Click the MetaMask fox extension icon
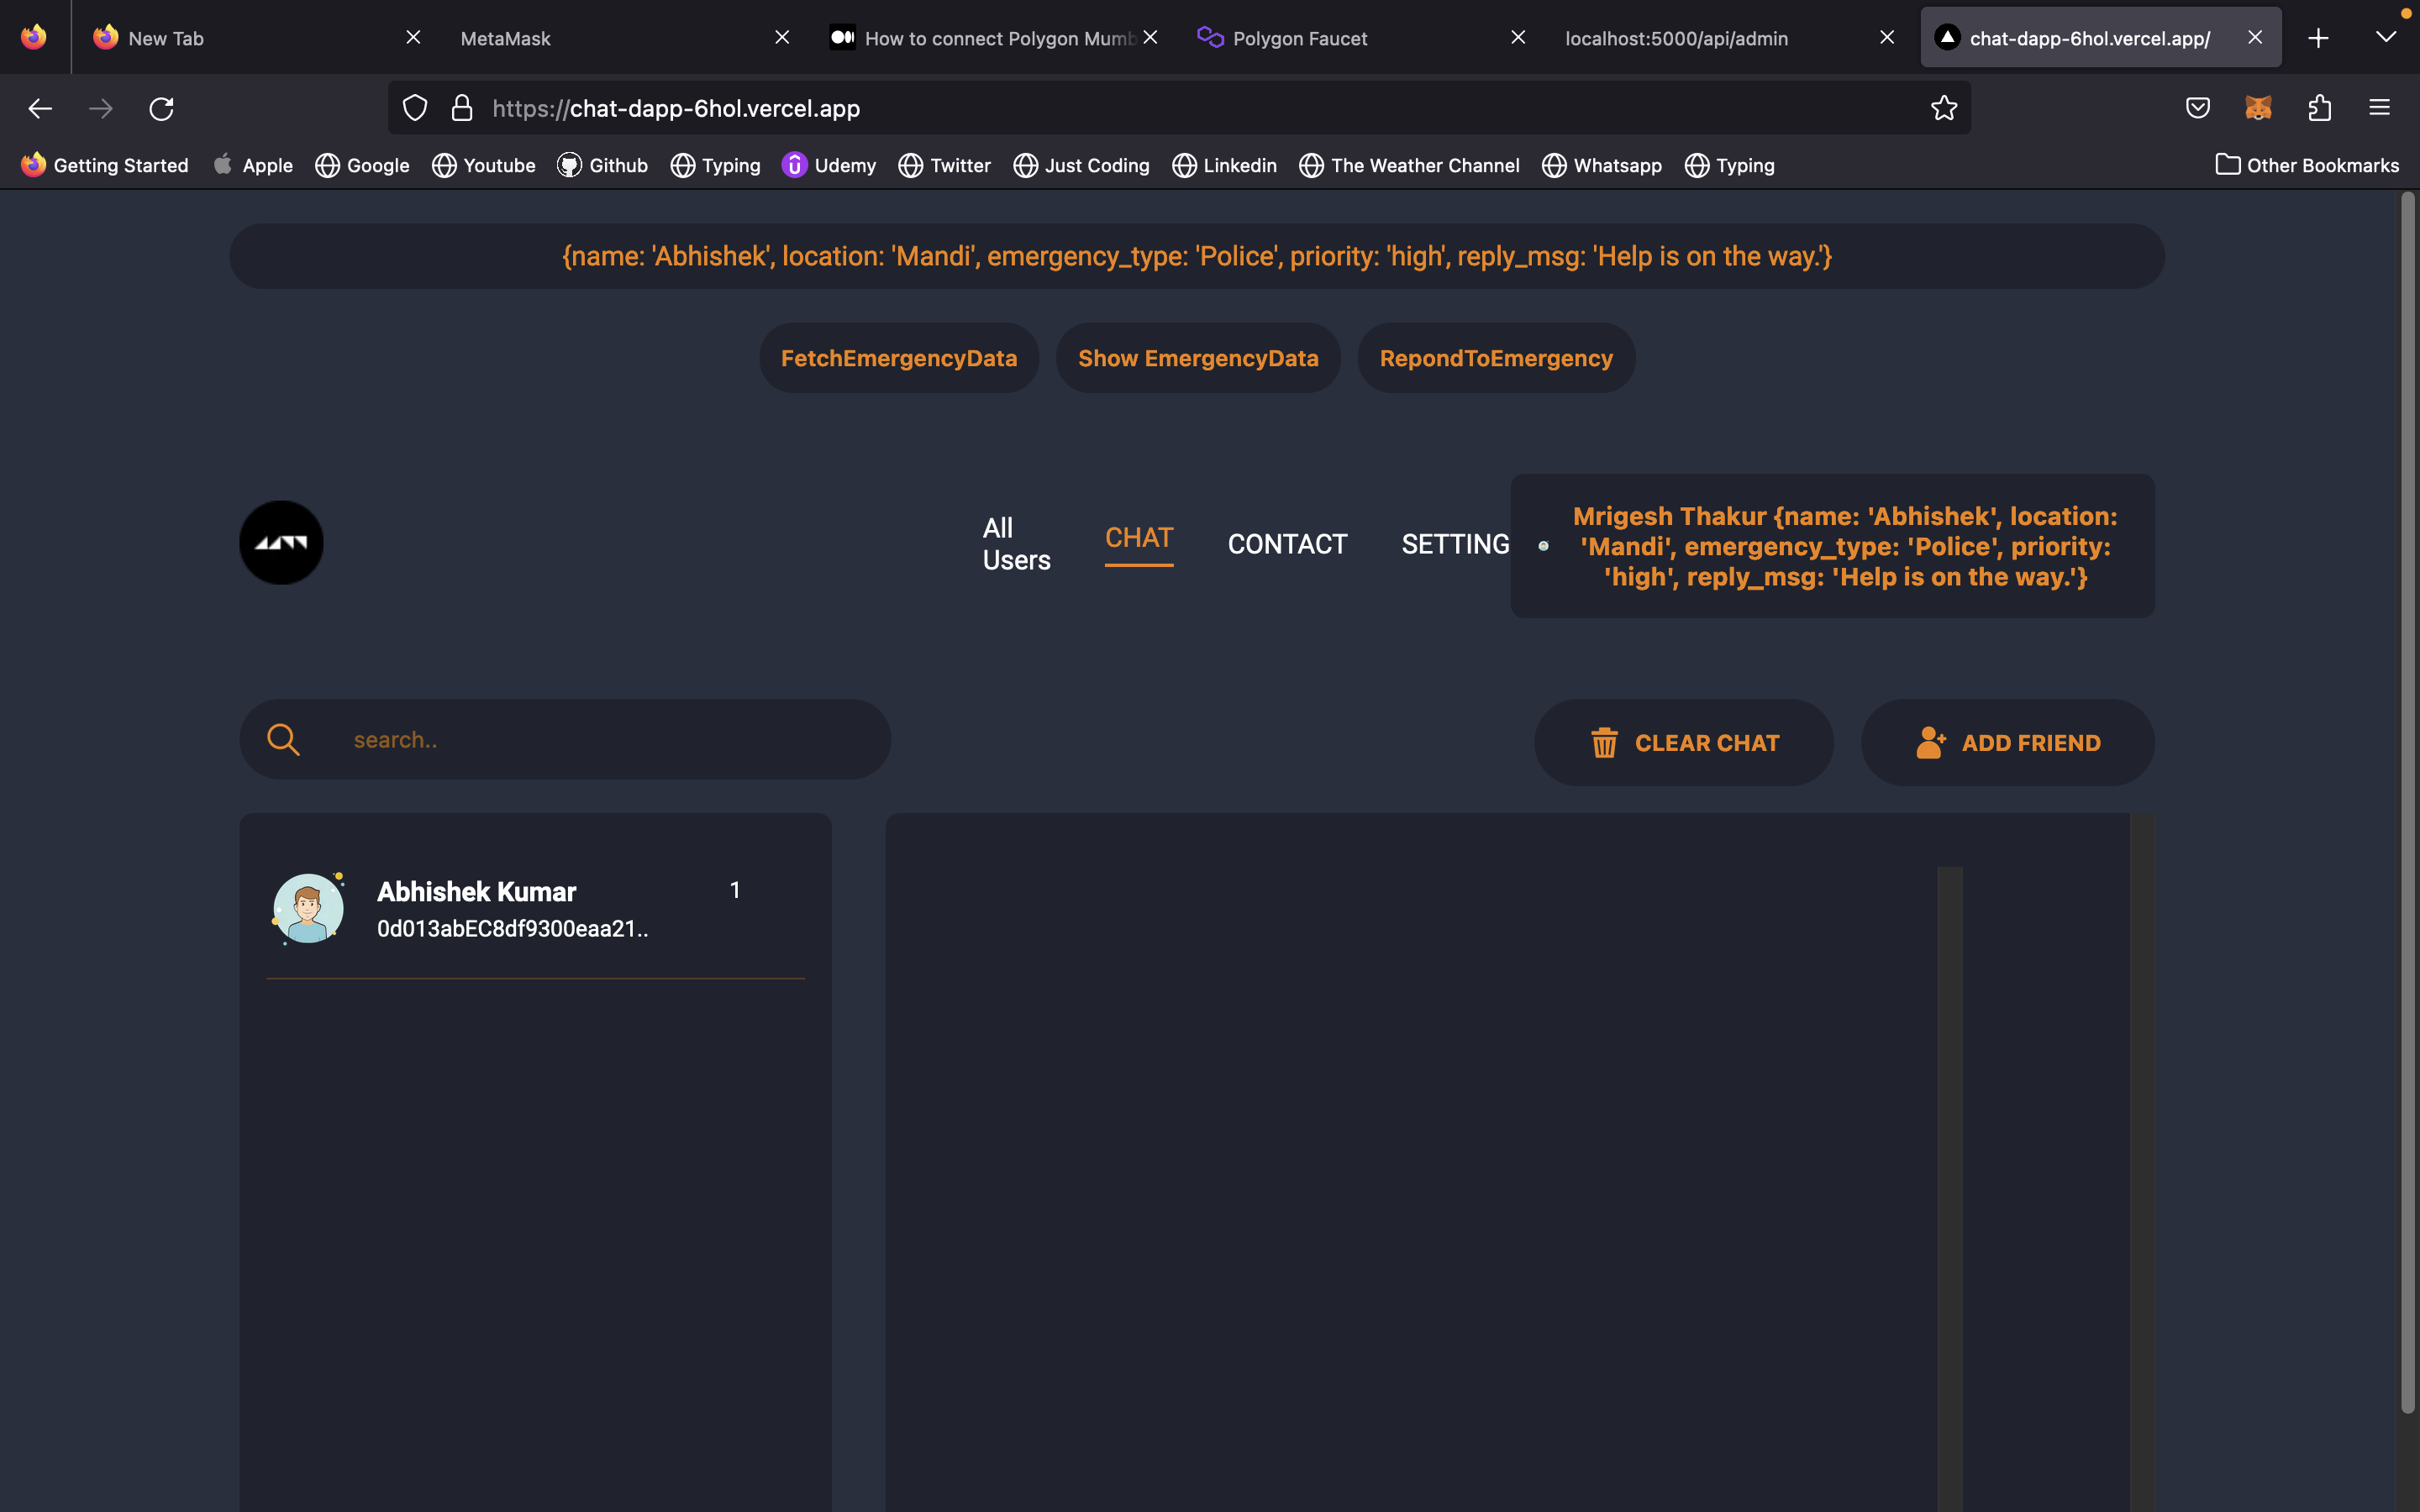The height and width of the screenshot is (1512, 2420). click(x=2258, y=108)
